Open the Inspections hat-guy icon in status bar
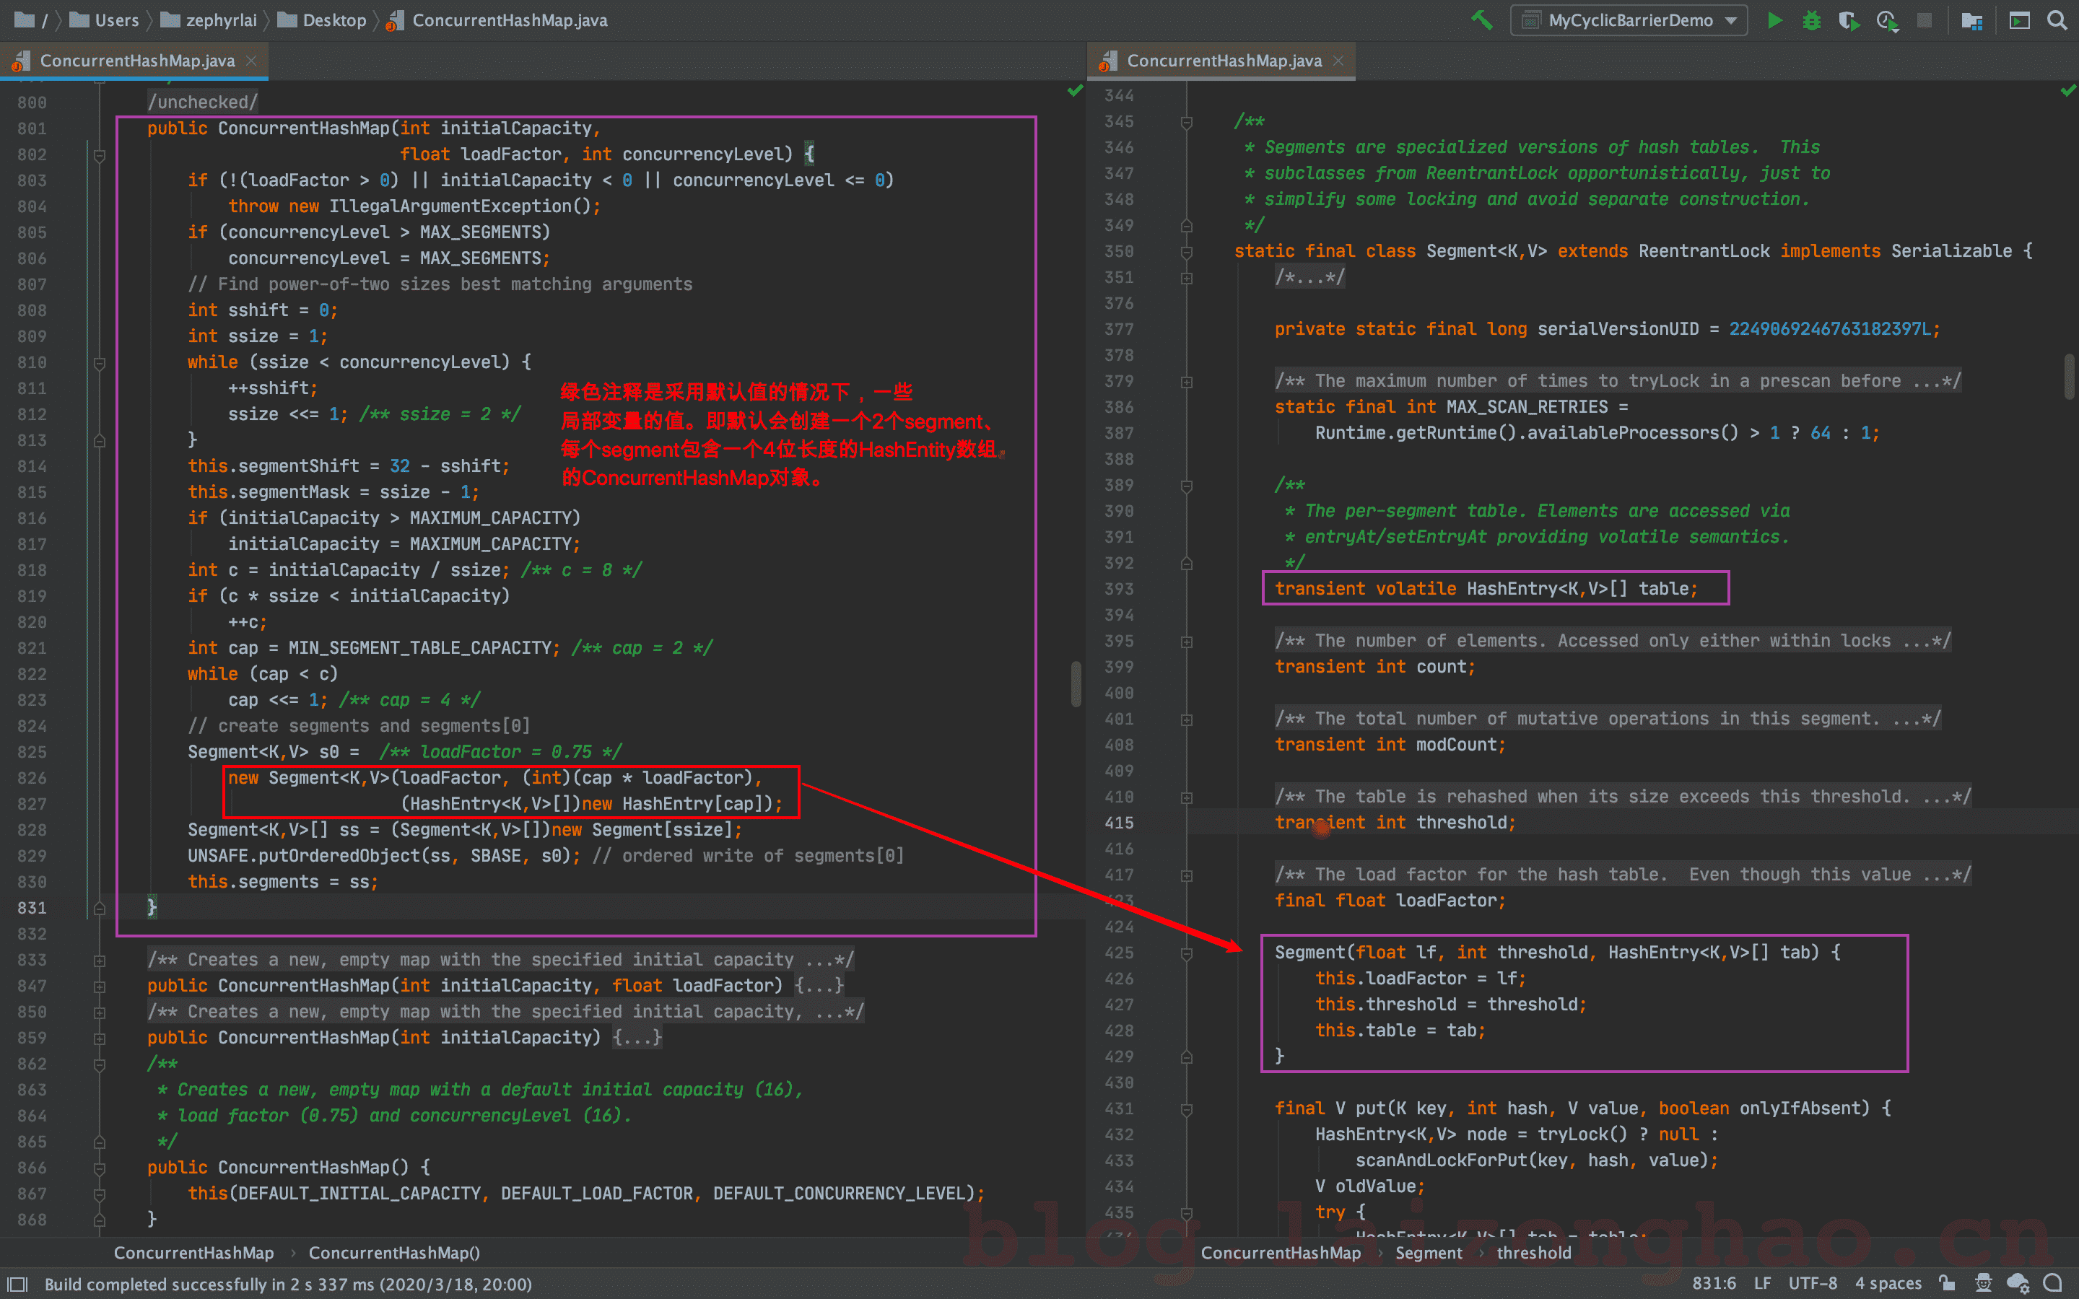The height and width of the screenshot is (1299, 2079). [x=1984, y=1282]
